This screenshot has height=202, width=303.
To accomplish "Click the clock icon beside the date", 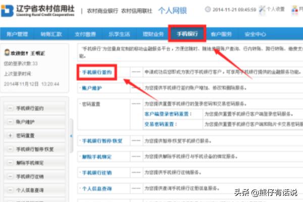I will pyautogui.click(x=208, y=9).
